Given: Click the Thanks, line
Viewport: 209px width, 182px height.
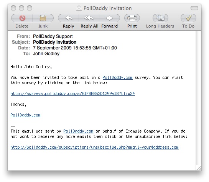Looking at the screenshot, I should point(18,104).
